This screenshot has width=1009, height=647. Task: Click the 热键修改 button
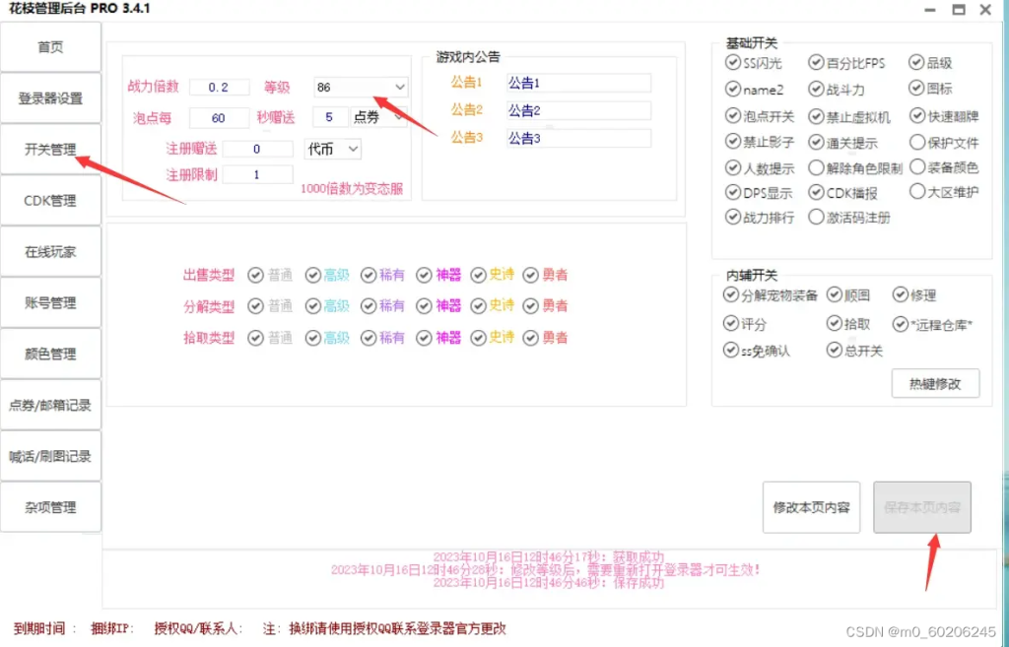coord(934,383)
